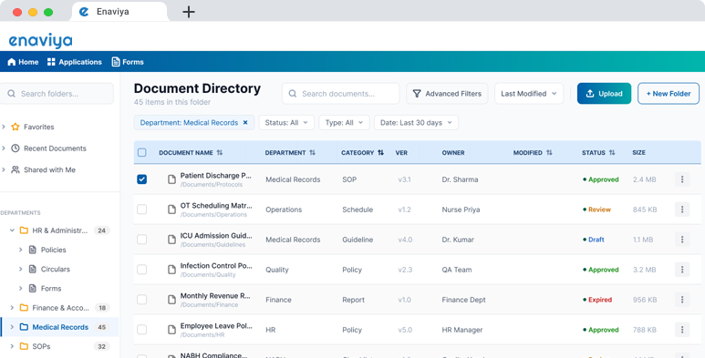Open the Status: All filter dropdown
This screenshot has height=358, width=705.
[286, 123]
